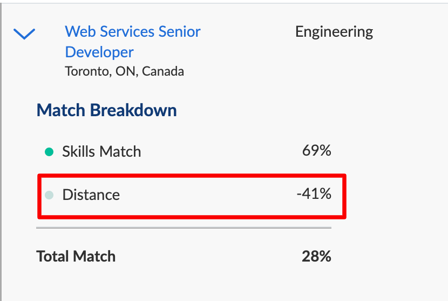Viewport: 448px width, 301px height.
Task: Select the Total Match label
Action: (76, 256)
